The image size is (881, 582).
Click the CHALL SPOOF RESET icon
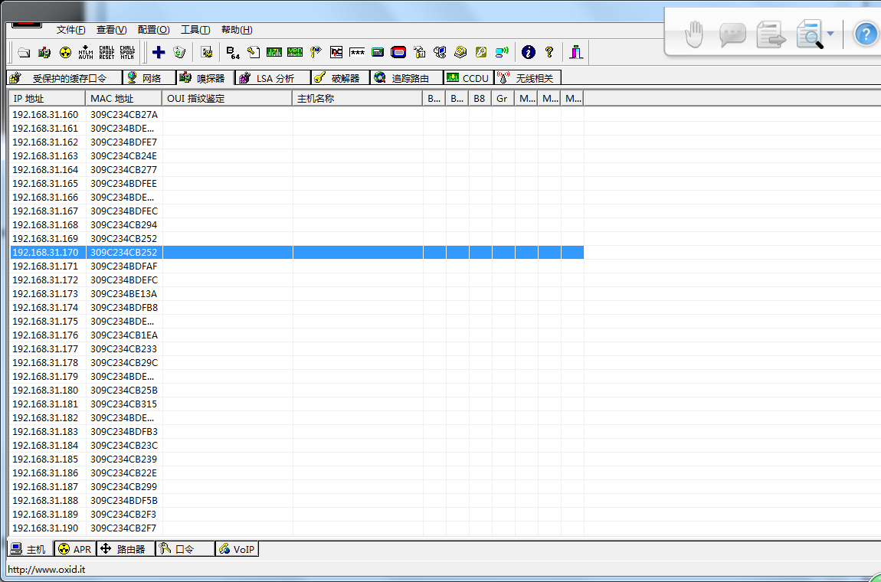point(106,53)
